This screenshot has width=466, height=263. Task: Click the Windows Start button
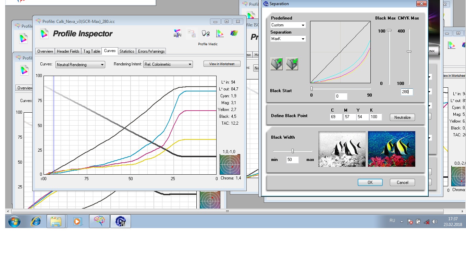coord(14,221)
